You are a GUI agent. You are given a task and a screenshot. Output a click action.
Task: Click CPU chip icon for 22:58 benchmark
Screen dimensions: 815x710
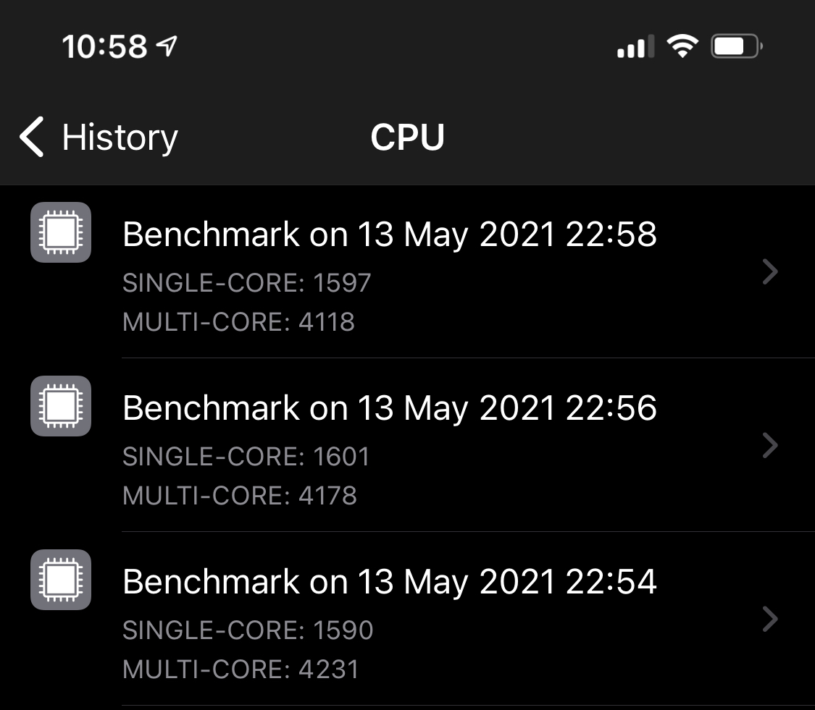coord(61,232)
